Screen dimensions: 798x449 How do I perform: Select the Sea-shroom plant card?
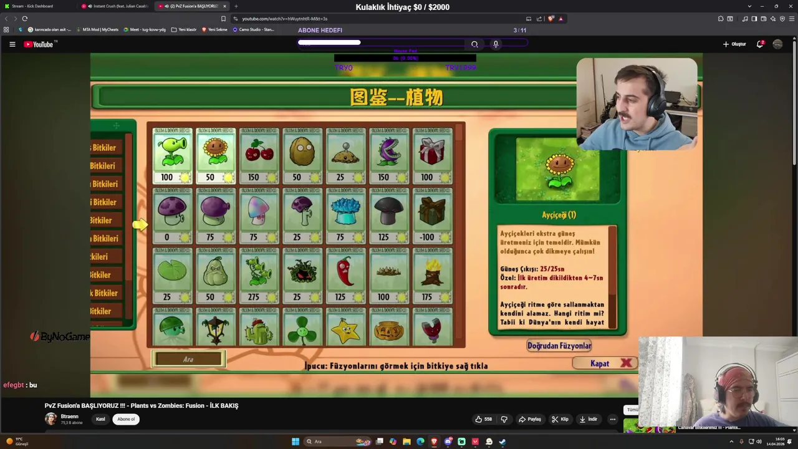coord(173,327)
